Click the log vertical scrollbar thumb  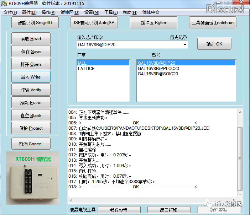pyautogui.click(x=240, y=158)
